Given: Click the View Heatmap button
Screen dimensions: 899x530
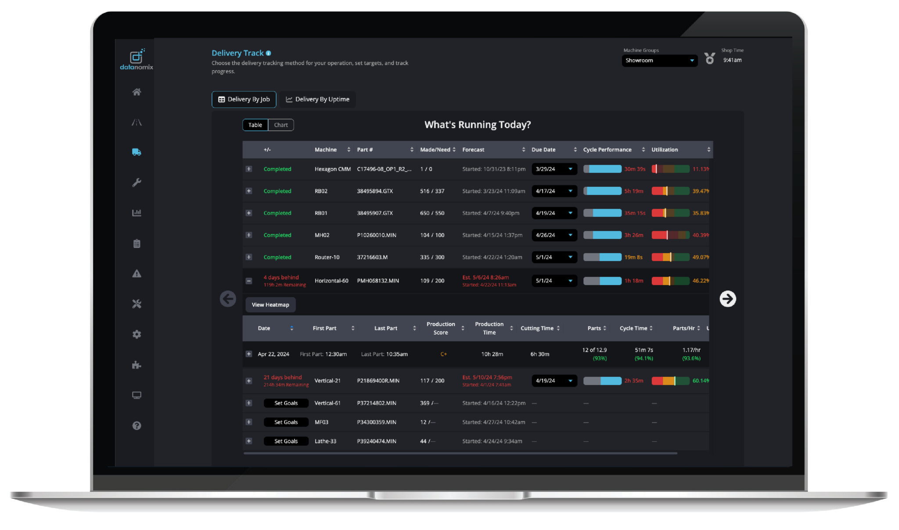Looking at the screenshot, I should [x=270, y=304].
